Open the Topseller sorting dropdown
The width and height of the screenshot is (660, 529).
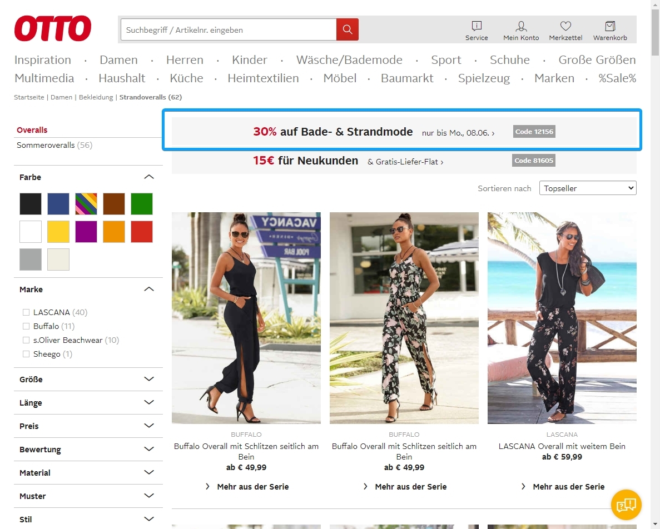[x=588, y=188]
